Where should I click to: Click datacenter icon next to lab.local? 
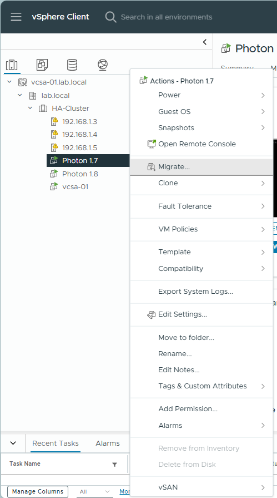click(33, 95)
